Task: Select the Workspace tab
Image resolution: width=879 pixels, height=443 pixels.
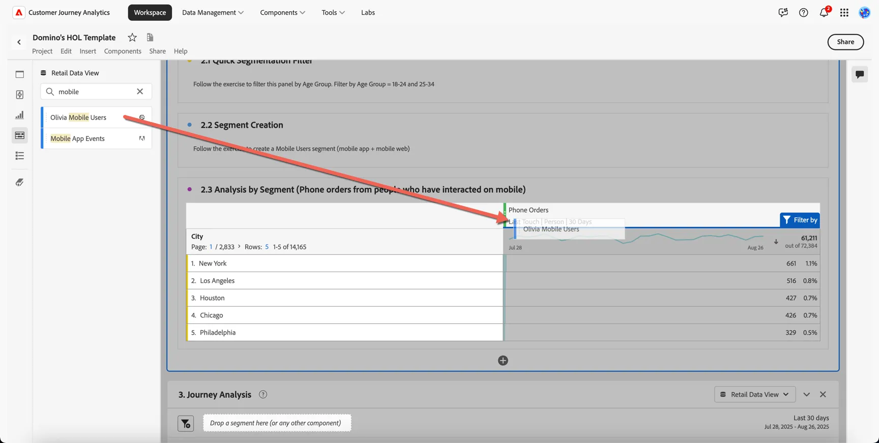Action: (x=150, y=13)
